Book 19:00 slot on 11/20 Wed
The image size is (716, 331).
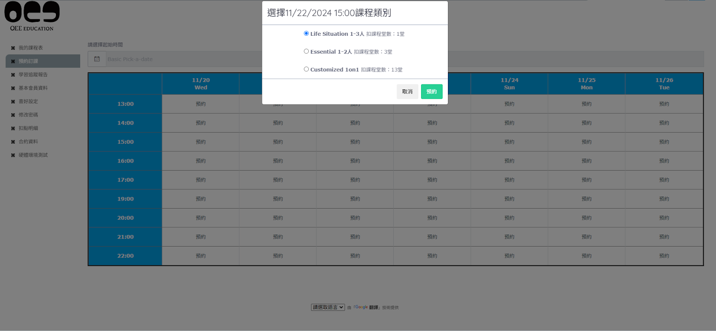pyautogui.click(x=201, y=199)
